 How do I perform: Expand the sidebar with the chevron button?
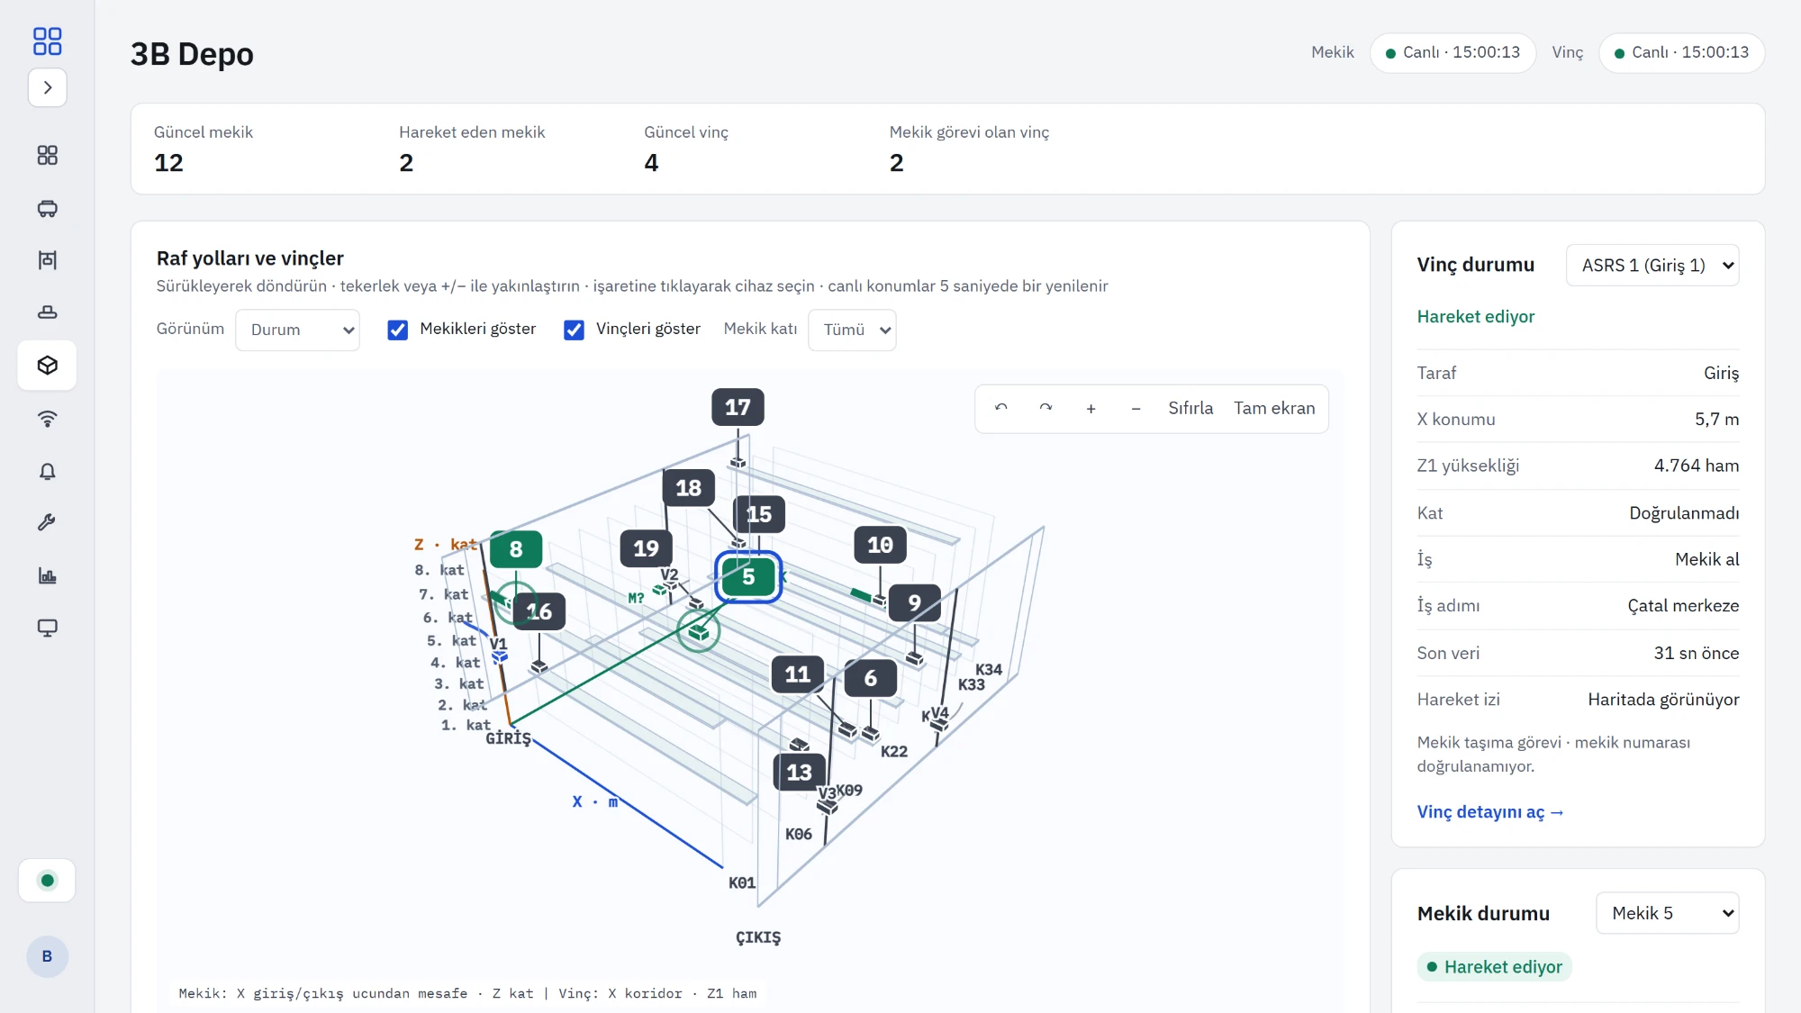(48, 87)
